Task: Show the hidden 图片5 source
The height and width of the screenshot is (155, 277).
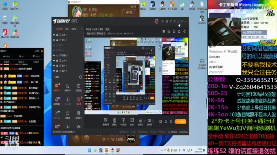Action: coord(54,45)
